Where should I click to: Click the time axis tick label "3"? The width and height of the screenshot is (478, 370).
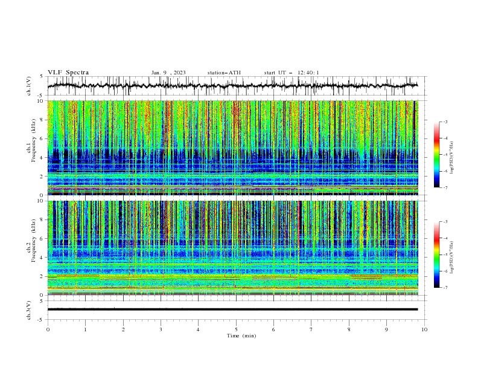161,329
